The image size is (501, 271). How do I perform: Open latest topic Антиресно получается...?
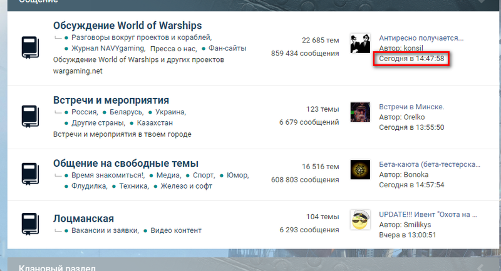(421, 38)
